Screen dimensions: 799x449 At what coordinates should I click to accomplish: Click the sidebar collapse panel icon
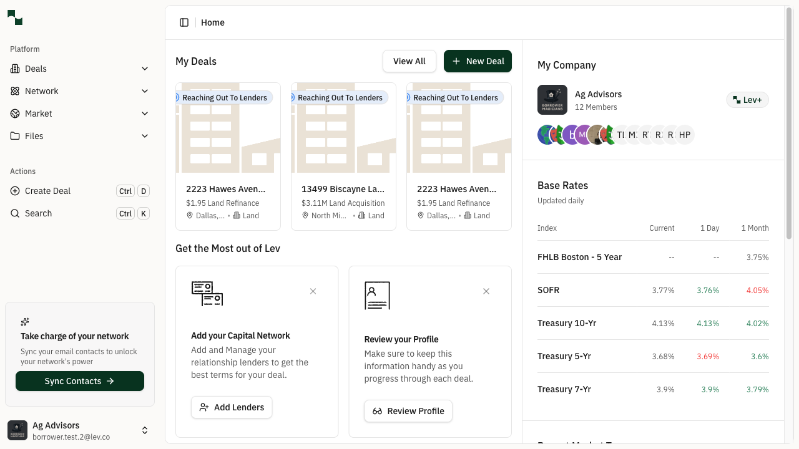184,22
